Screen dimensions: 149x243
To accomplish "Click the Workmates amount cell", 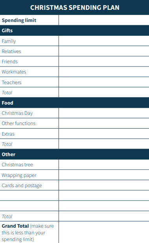I will coord(104,72).
